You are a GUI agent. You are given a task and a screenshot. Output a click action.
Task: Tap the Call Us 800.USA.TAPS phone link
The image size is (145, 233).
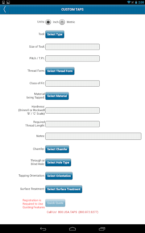pos(72,212)
